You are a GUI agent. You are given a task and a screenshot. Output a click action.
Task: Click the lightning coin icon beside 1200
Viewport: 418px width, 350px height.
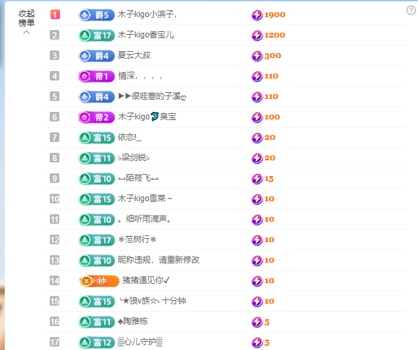point(257,35)
